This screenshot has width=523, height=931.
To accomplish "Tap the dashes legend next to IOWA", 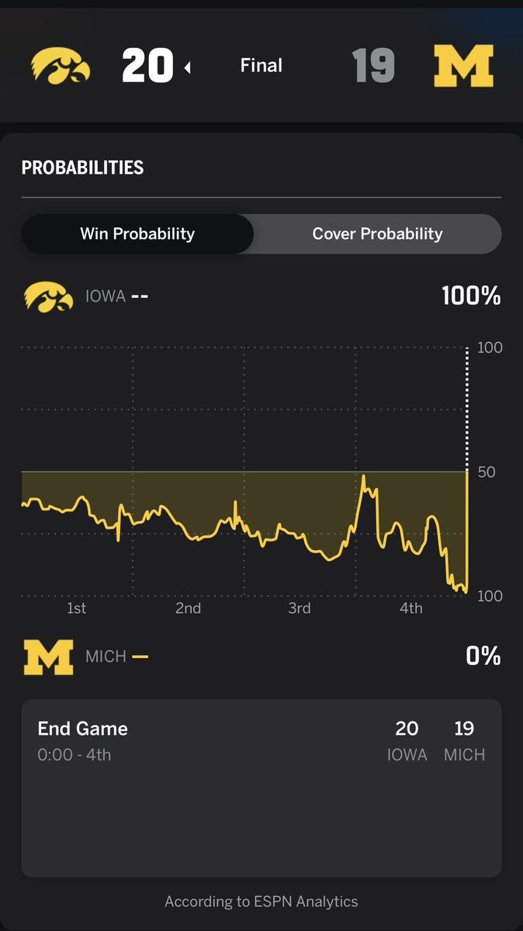I will [140, 296].
